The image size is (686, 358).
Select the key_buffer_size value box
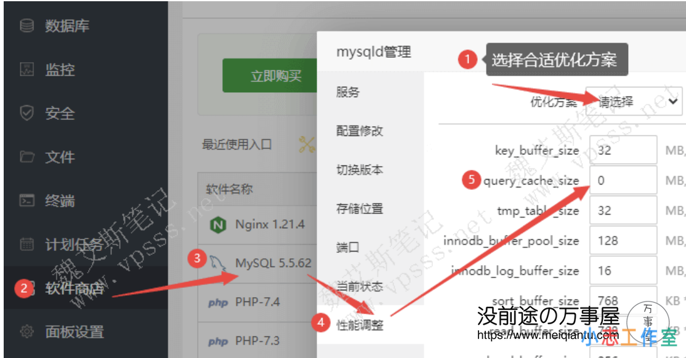(x=622, y=150)
